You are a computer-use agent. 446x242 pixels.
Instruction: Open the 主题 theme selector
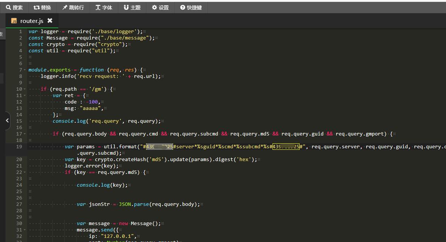(x=132, y=8)
